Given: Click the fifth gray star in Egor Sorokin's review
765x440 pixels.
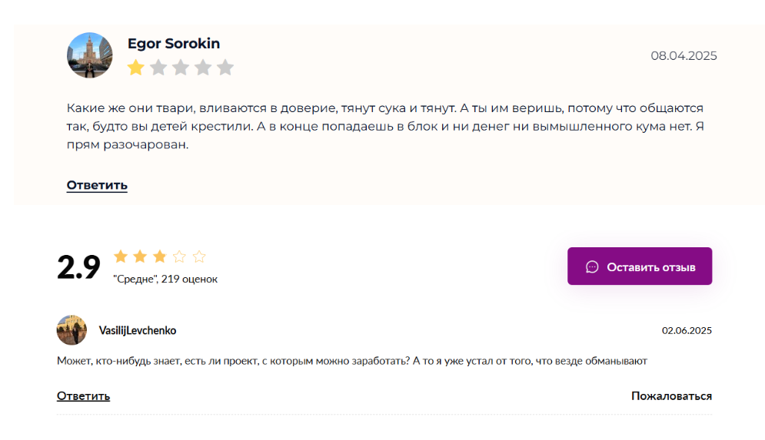Looking at the screenshot, I should point(225,68).
